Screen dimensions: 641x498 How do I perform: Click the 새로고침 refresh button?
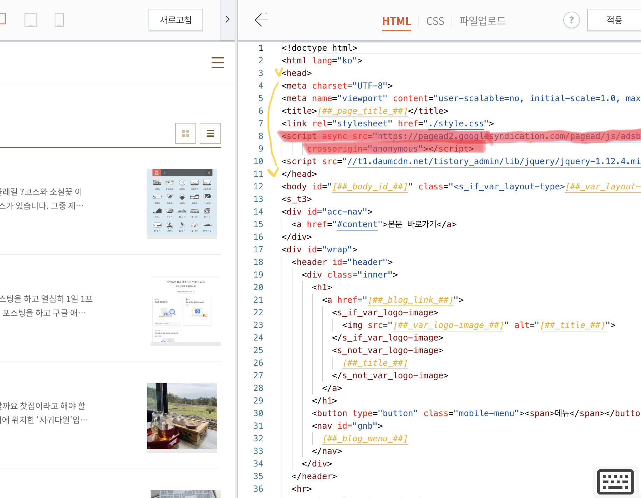click(x=176, y=20)
